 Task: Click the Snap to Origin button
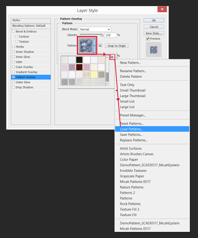click(x=117, y=46)
